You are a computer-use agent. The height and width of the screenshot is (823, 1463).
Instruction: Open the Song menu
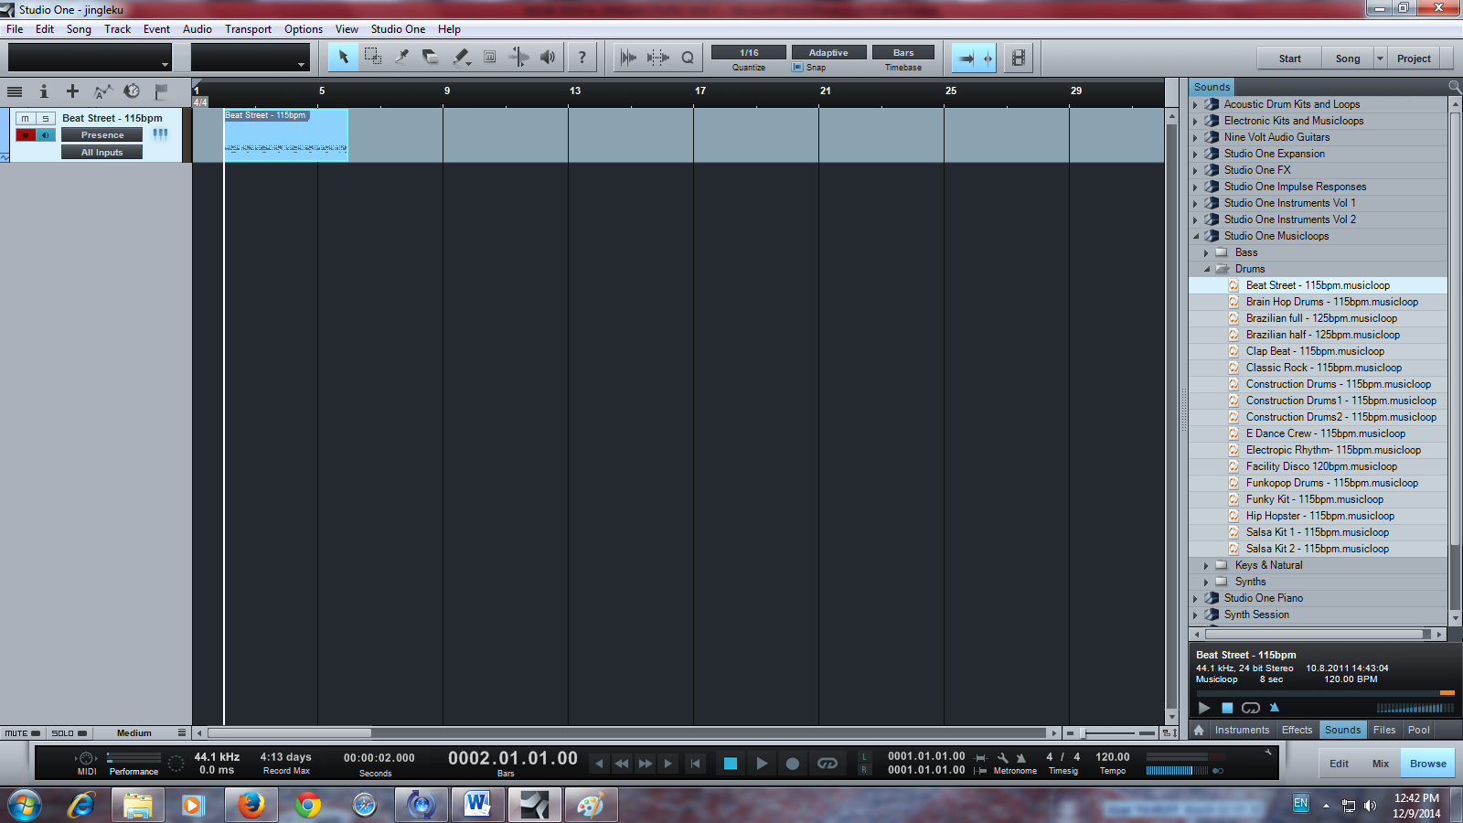(x=79, y=29)
